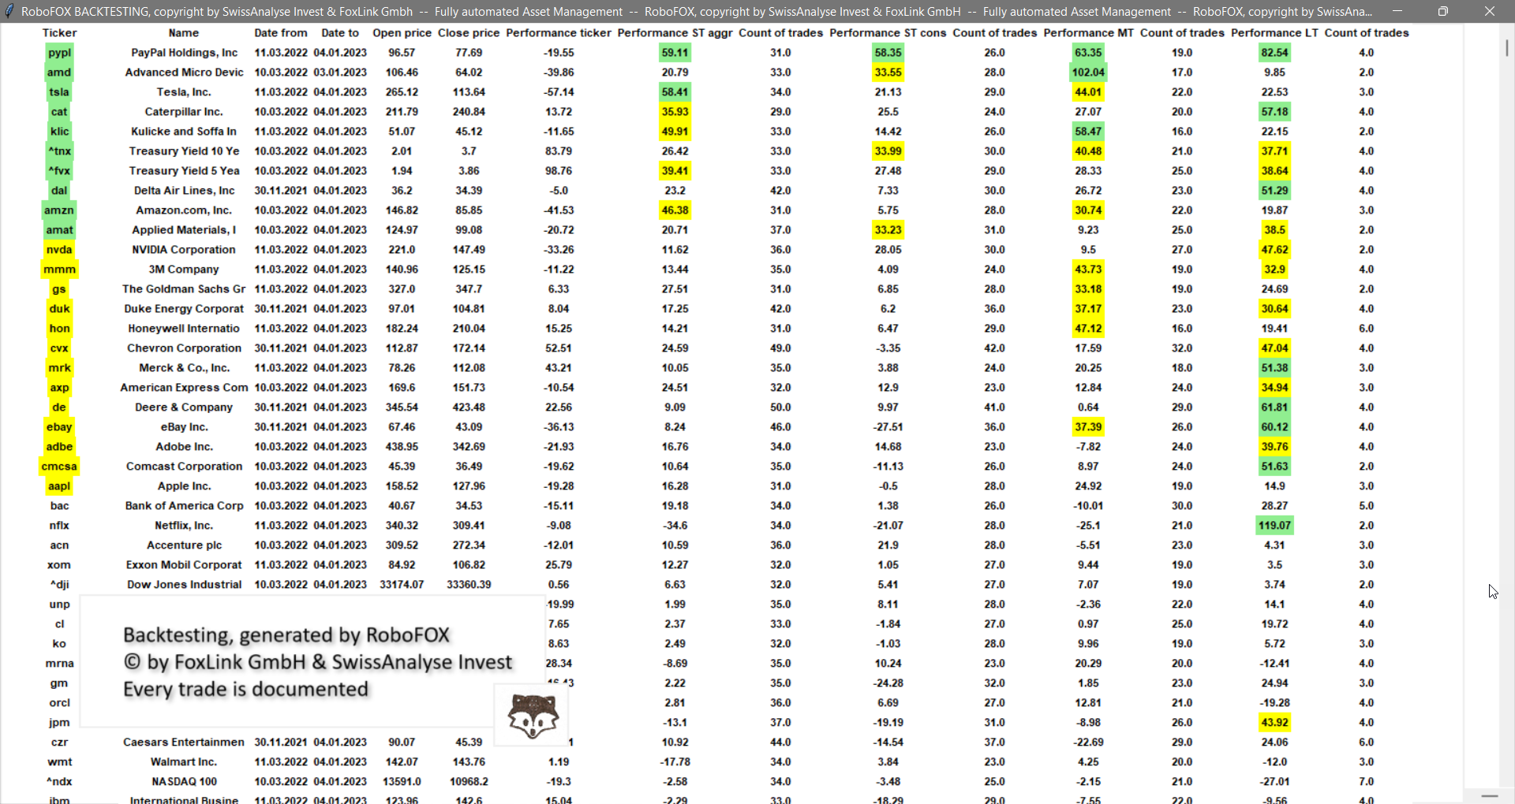Image resolution: width=1515 pixels, height=804 pixels.
Task: Click the RoboFOX feather title bar icon
Action: coord(9,11)
